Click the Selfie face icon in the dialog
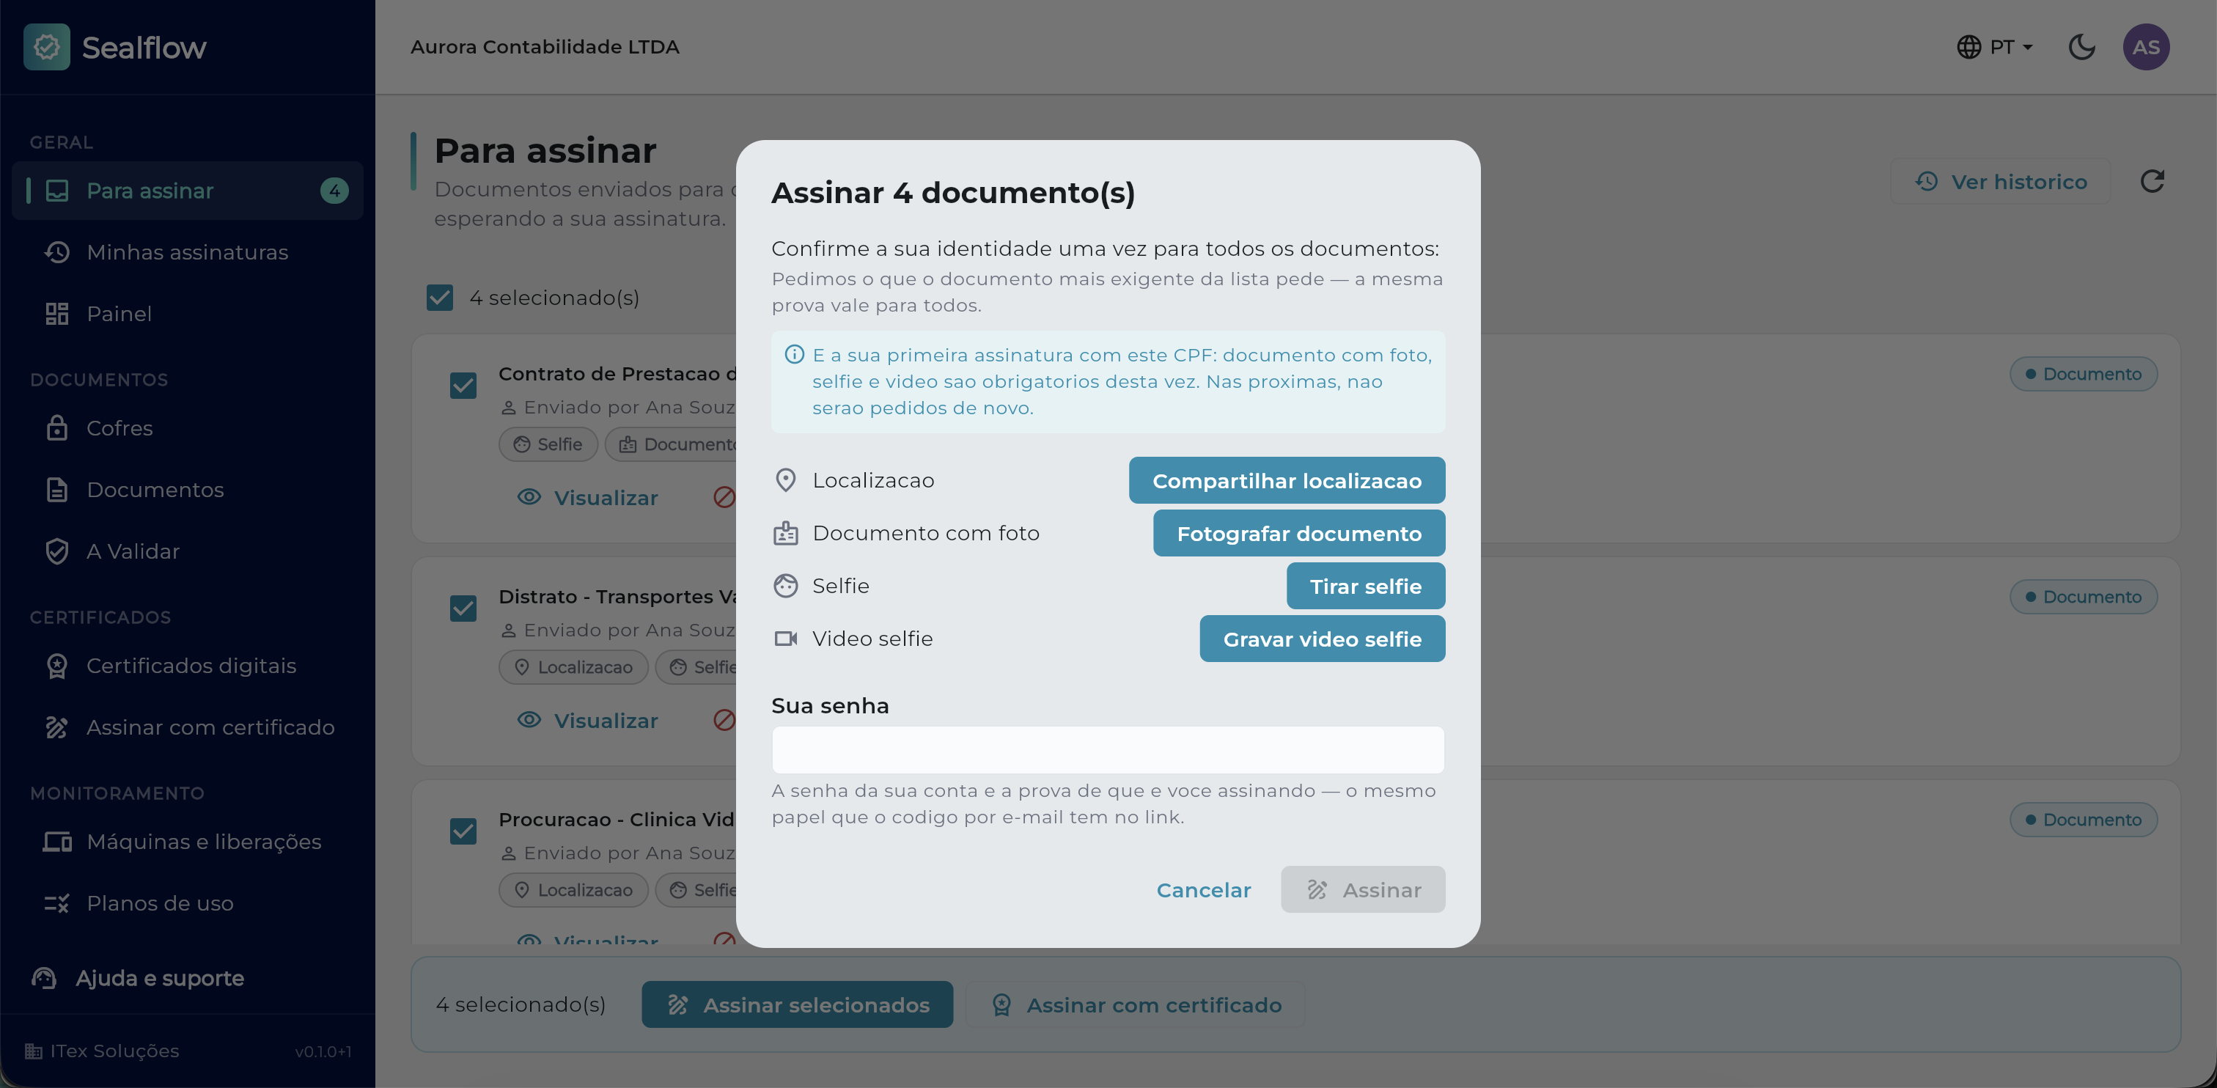2217x1088 pixels. (x=785, y=585)
